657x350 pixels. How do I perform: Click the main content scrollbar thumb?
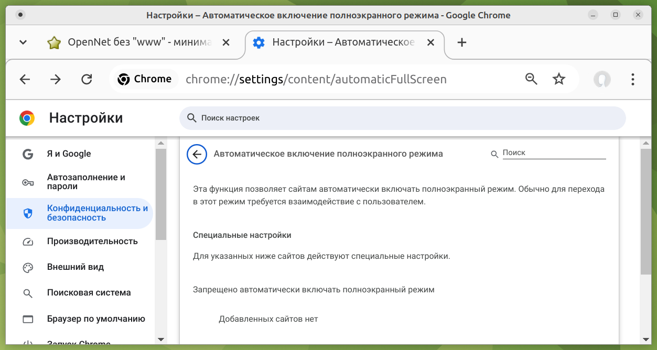(x=646, y=211)
